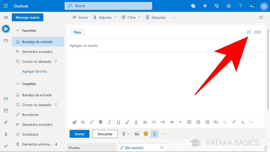The width and height of the screenshot is (270, 152).
Task: Show the CCO field
Action: click(x=257, y=32)
